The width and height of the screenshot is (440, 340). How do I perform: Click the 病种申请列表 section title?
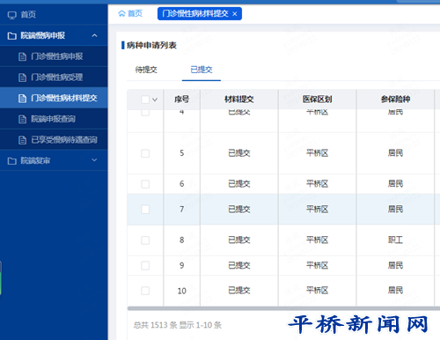tap(151, 45)
